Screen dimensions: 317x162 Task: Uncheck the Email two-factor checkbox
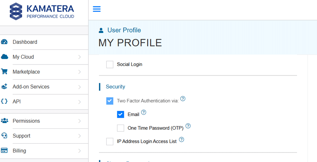click(x=120, y=114)
